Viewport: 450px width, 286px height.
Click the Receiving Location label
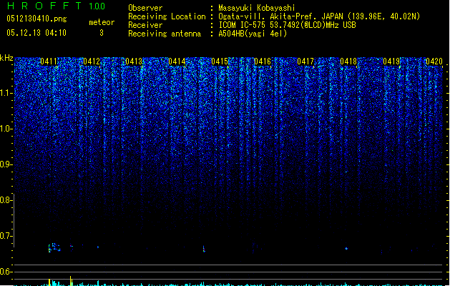click(167, 16)
